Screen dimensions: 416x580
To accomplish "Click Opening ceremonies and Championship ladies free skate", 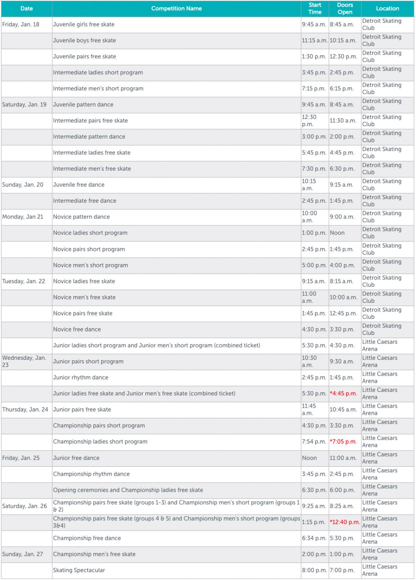I will click(x=128, y=490).
